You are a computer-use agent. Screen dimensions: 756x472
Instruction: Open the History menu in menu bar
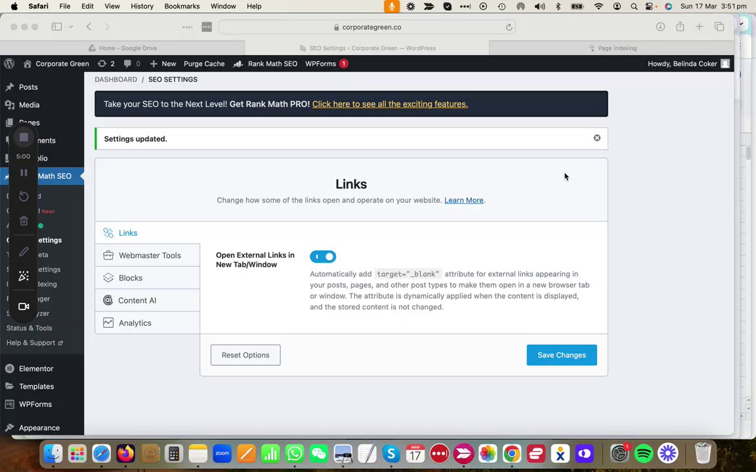coord(142,7)
